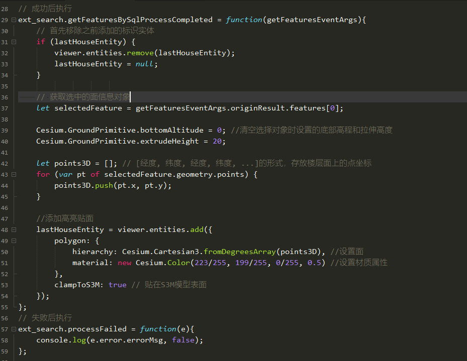Screen dimensions: 467x361
Task: Click 'points3D' declaration on line 42
Action: (x=72, y=164)
